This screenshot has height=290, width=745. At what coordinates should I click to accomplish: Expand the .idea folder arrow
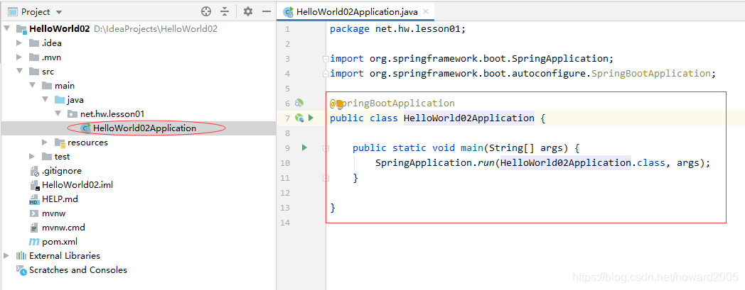click(19, 43)
